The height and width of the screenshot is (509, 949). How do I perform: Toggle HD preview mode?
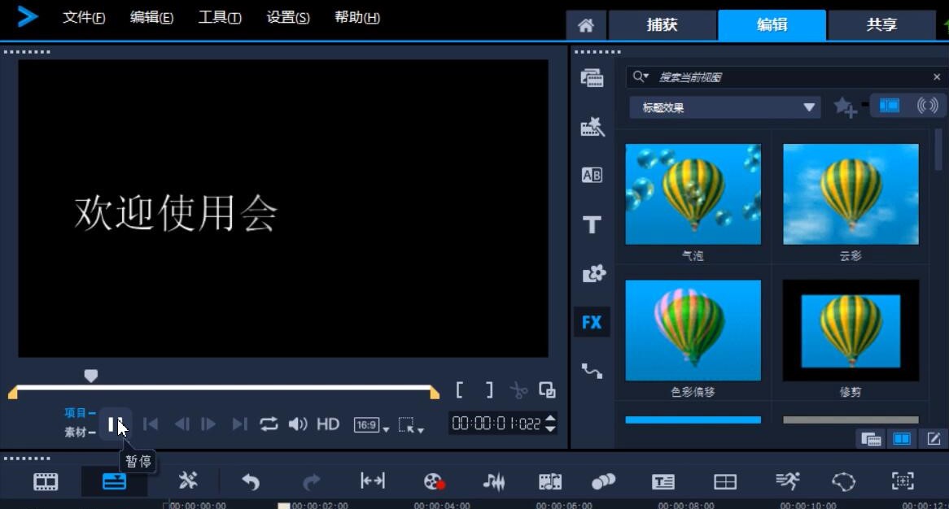coord(328,424)
